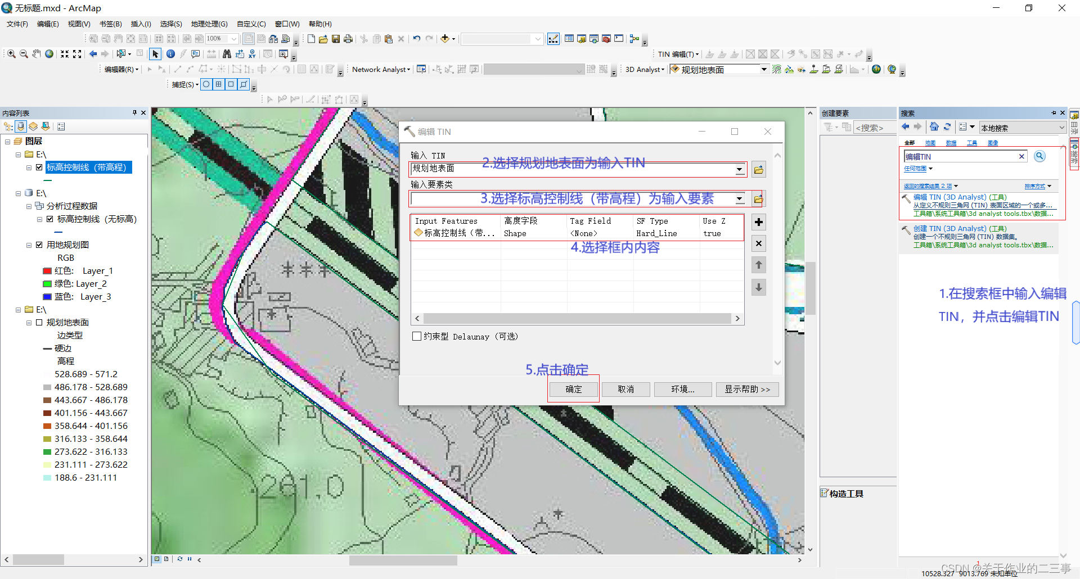Open the Go To XY tool
The image size is (1080, 579).
252,54
